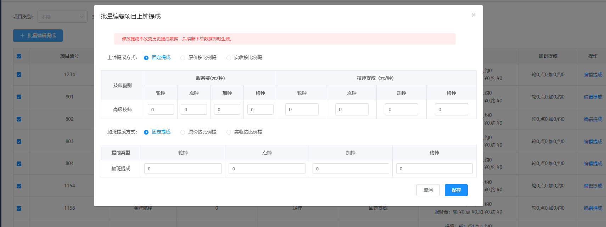Click the 技师级别 header cell in dialog

tap(122, 85)
